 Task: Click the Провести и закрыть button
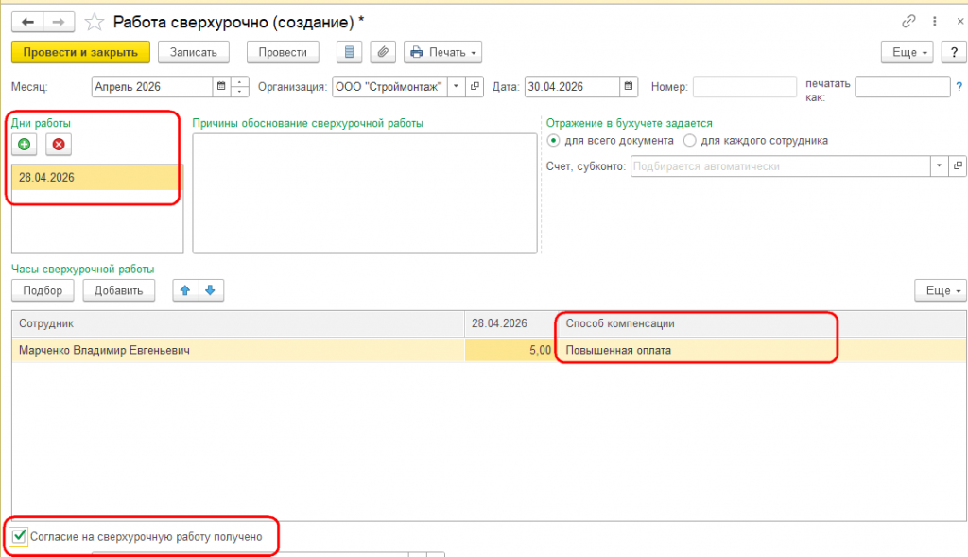(x=80, y=53)
